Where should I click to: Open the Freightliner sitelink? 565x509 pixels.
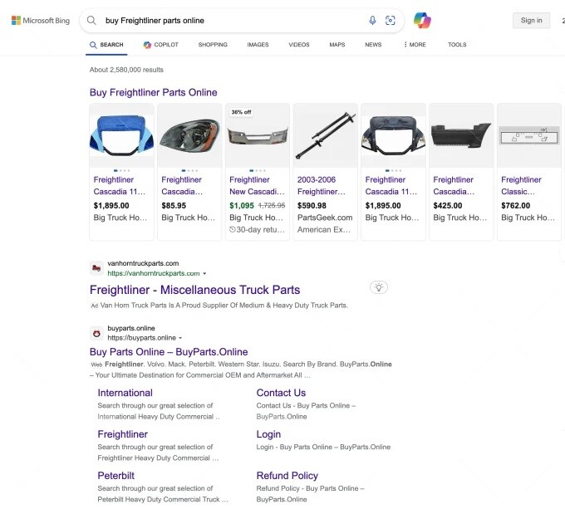click(122, 434)
